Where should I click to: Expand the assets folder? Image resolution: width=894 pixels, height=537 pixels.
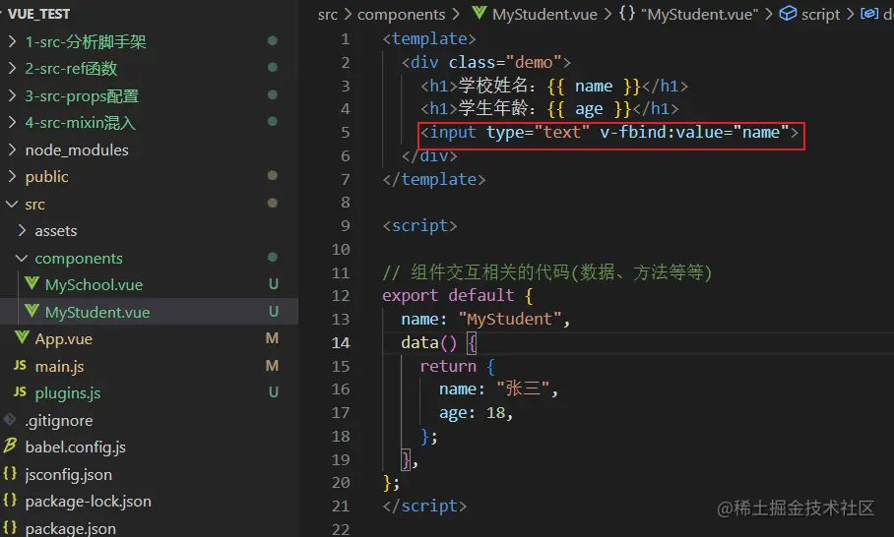23,230
